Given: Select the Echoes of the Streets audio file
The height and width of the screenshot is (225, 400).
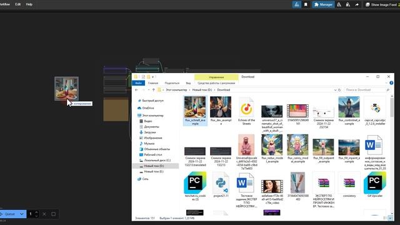Looking at the screenshot, I should click(x=246, y=111).
